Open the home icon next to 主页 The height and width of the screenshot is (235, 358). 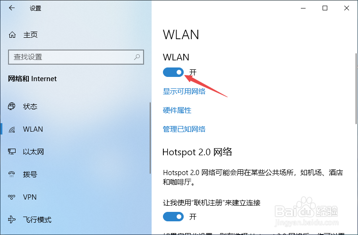coord(12,35)
